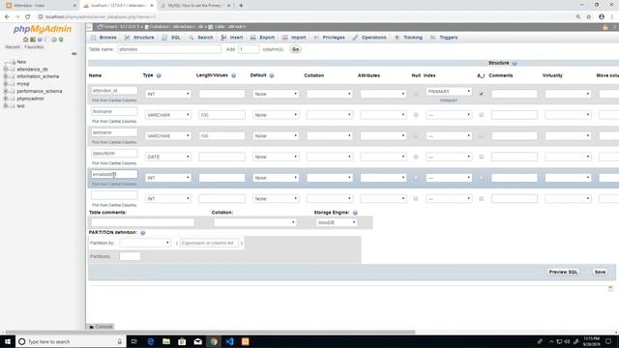This screenshot has width=619, height=348.
Task: Toggle Null checkbox for firstname row
Action: point(416,115)
